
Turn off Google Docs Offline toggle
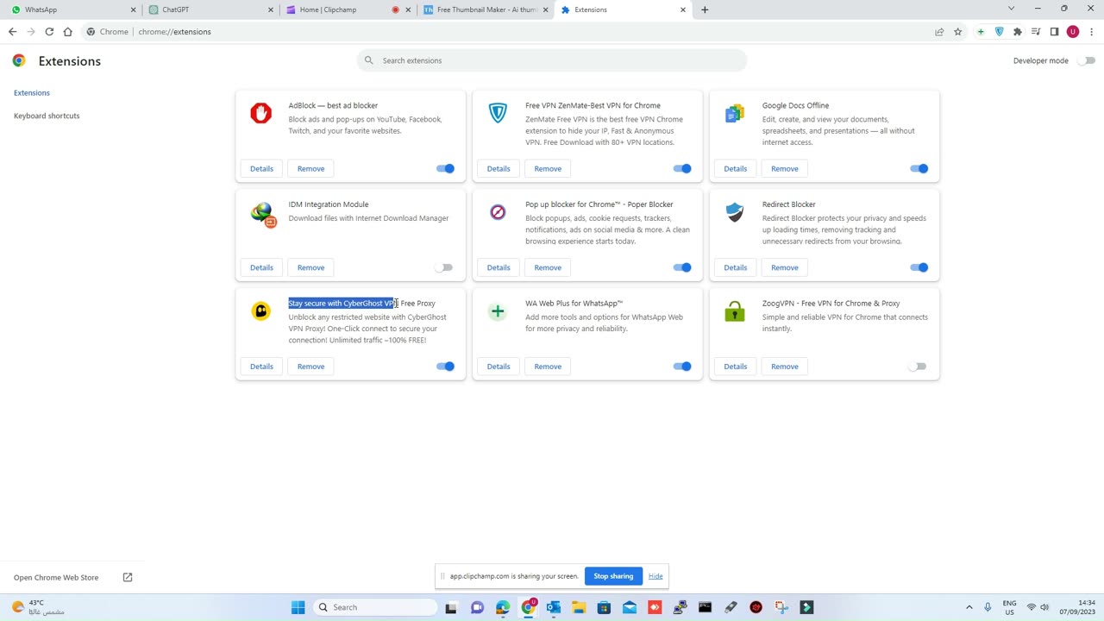pos(919,168)
